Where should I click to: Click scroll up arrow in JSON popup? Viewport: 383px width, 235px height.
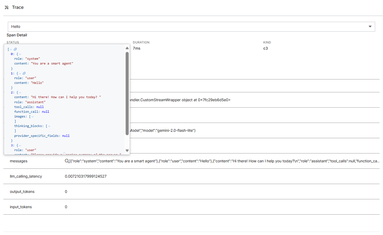pyautogui.click(x=127, y=48)
